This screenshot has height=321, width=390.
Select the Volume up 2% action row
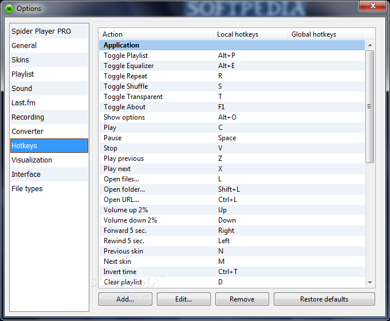(232, 210)
